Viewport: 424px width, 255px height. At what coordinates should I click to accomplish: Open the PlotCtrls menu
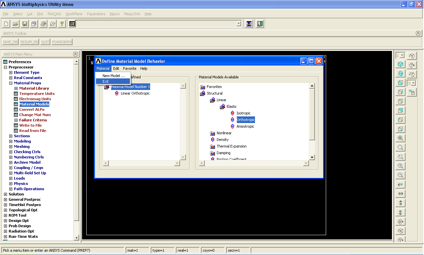click(x=54, y=14)
